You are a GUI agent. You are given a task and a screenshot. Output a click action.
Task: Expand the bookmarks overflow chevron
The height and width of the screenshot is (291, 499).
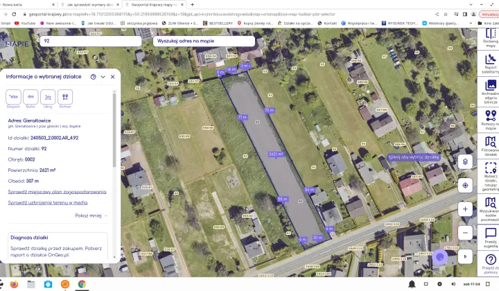[x=471, y=24]
